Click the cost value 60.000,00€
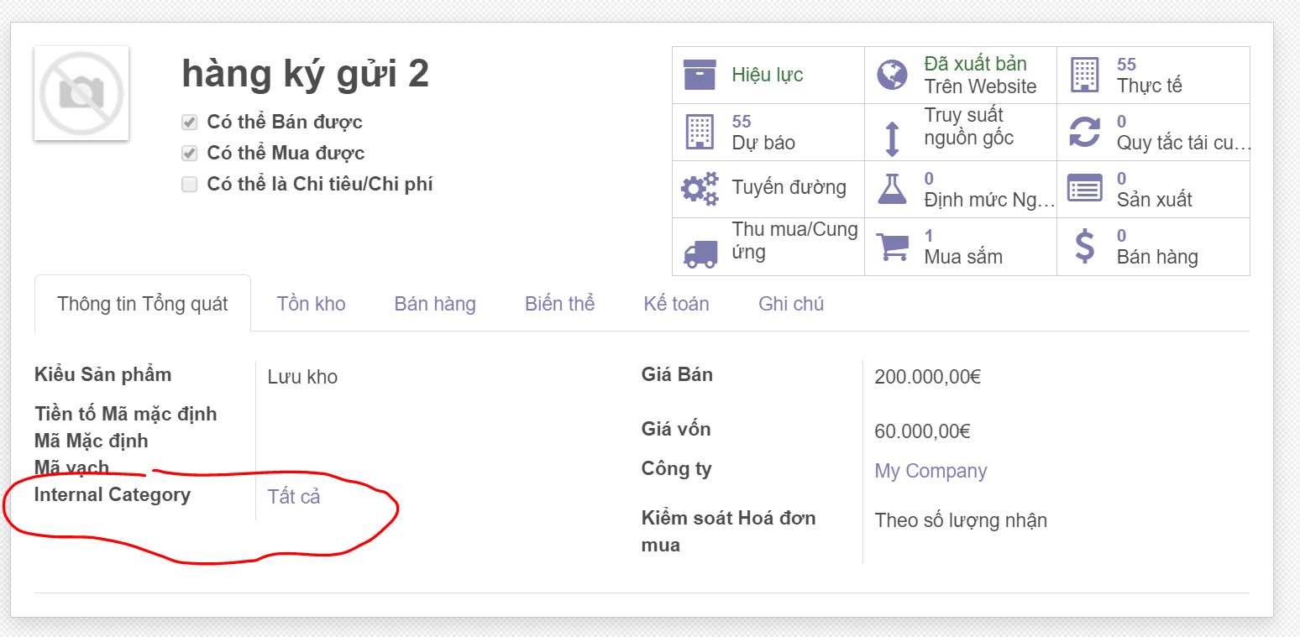The height and width of the screenshot is (637, 1300). pos(922,431)
